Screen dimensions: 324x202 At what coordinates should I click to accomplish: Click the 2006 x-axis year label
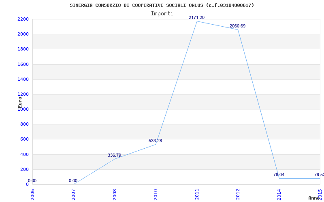[32, 194]
